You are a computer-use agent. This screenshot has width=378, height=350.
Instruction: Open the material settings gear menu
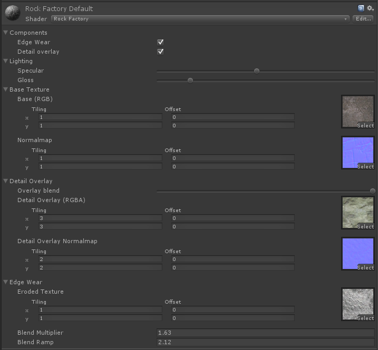click(x=370, y=8)
